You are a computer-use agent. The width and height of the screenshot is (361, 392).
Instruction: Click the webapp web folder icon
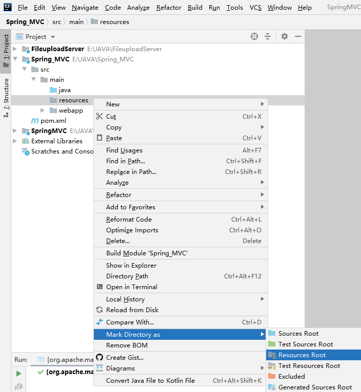(x=53, y=111)
